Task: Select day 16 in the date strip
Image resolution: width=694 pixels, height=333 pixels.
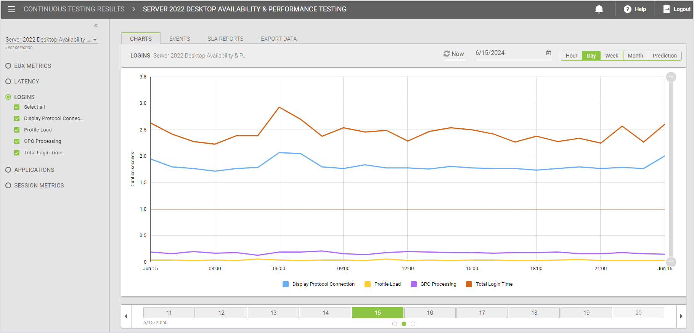Action: (430, 313)
